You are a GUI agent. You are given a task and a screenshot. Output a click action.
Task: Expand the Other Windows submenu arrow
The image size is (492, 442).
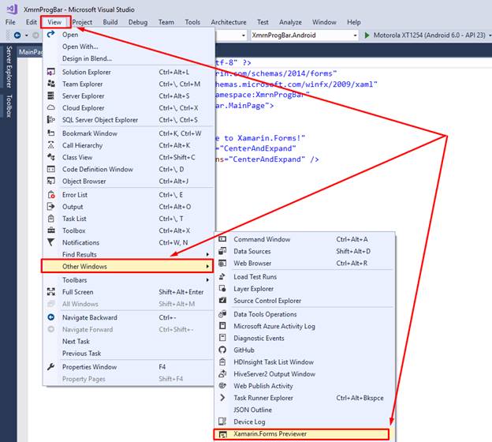[x=207, y=267]
